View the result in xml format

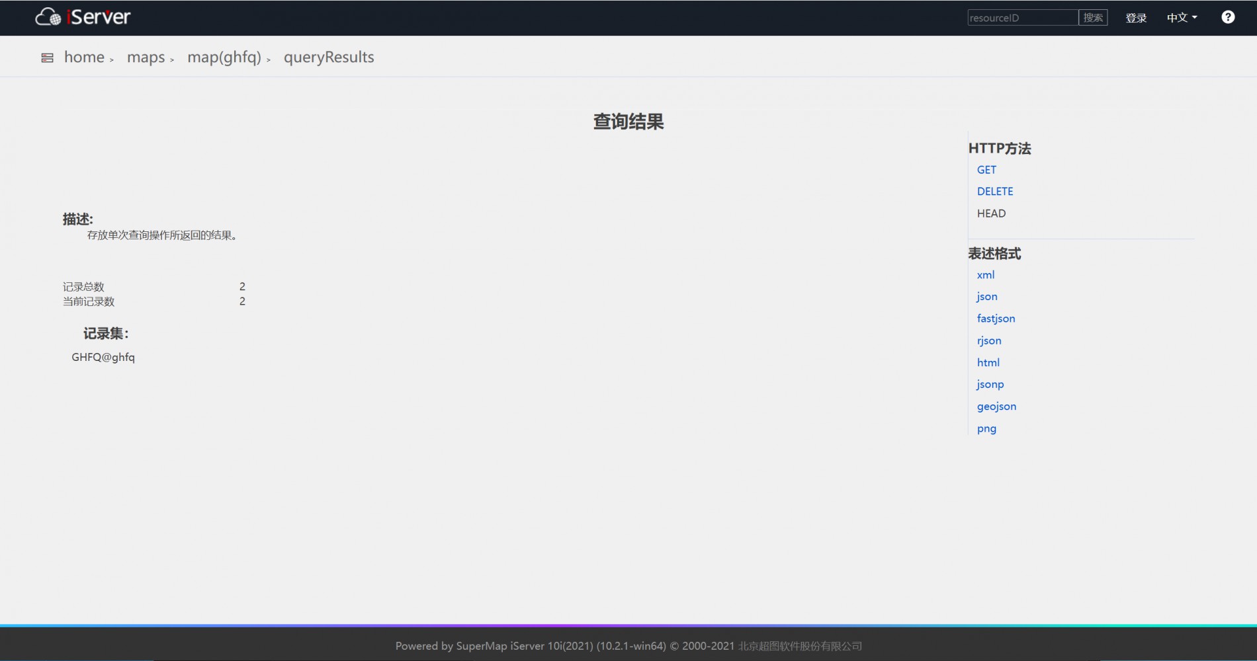pos(986,275)
